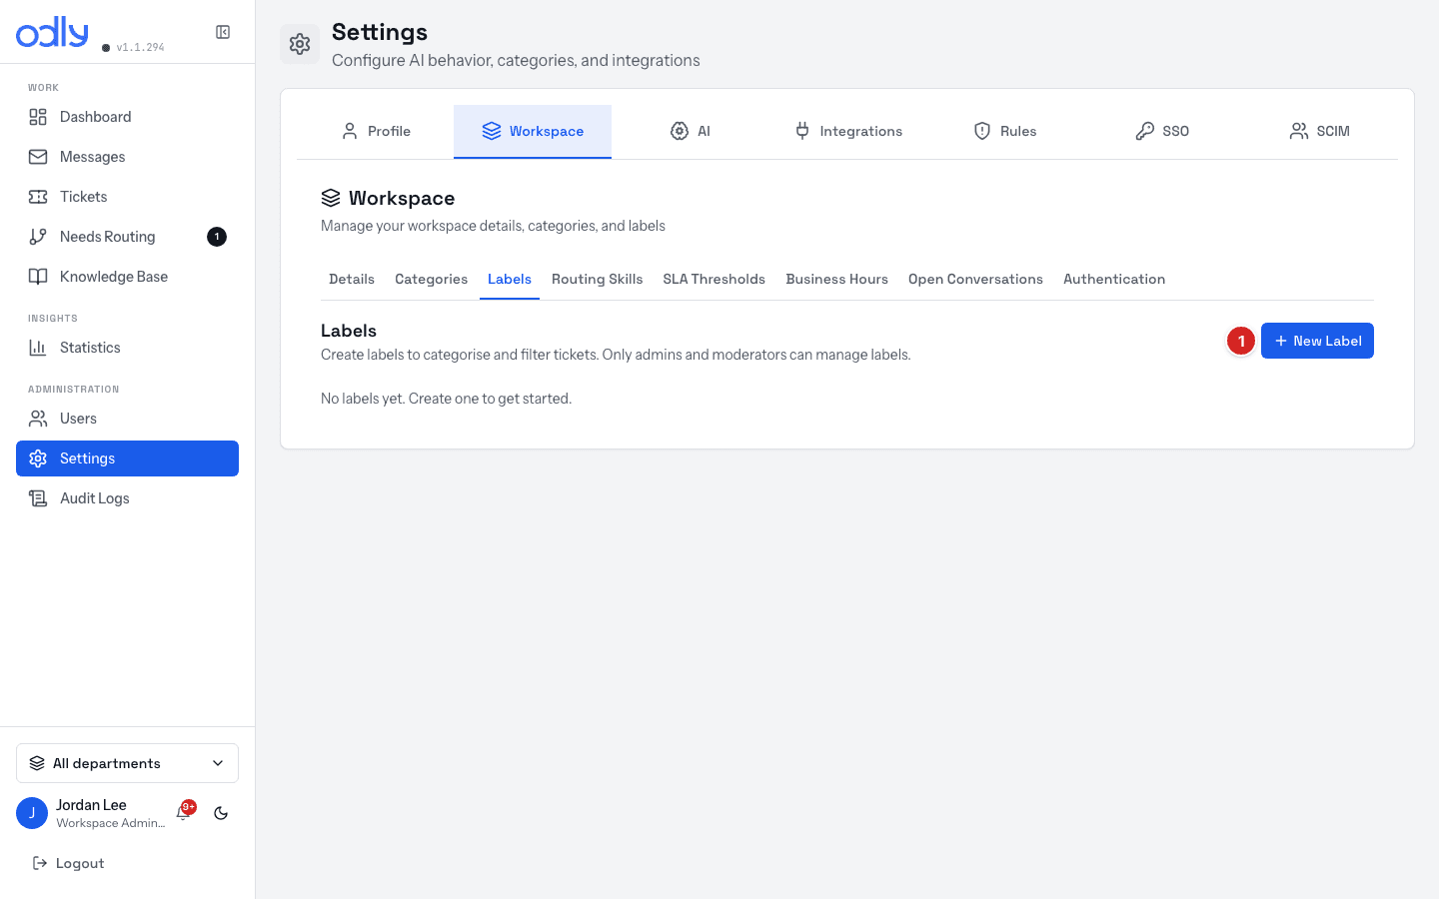The height and width of the screenshot is (899, 1439).
Task: Create a New Label
Action: tap(1317, 341)
